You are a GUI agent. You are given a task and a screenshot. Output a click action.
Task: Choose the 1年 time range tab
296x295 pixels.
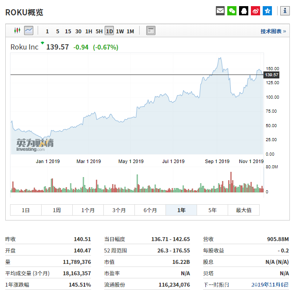coord(181,210)
